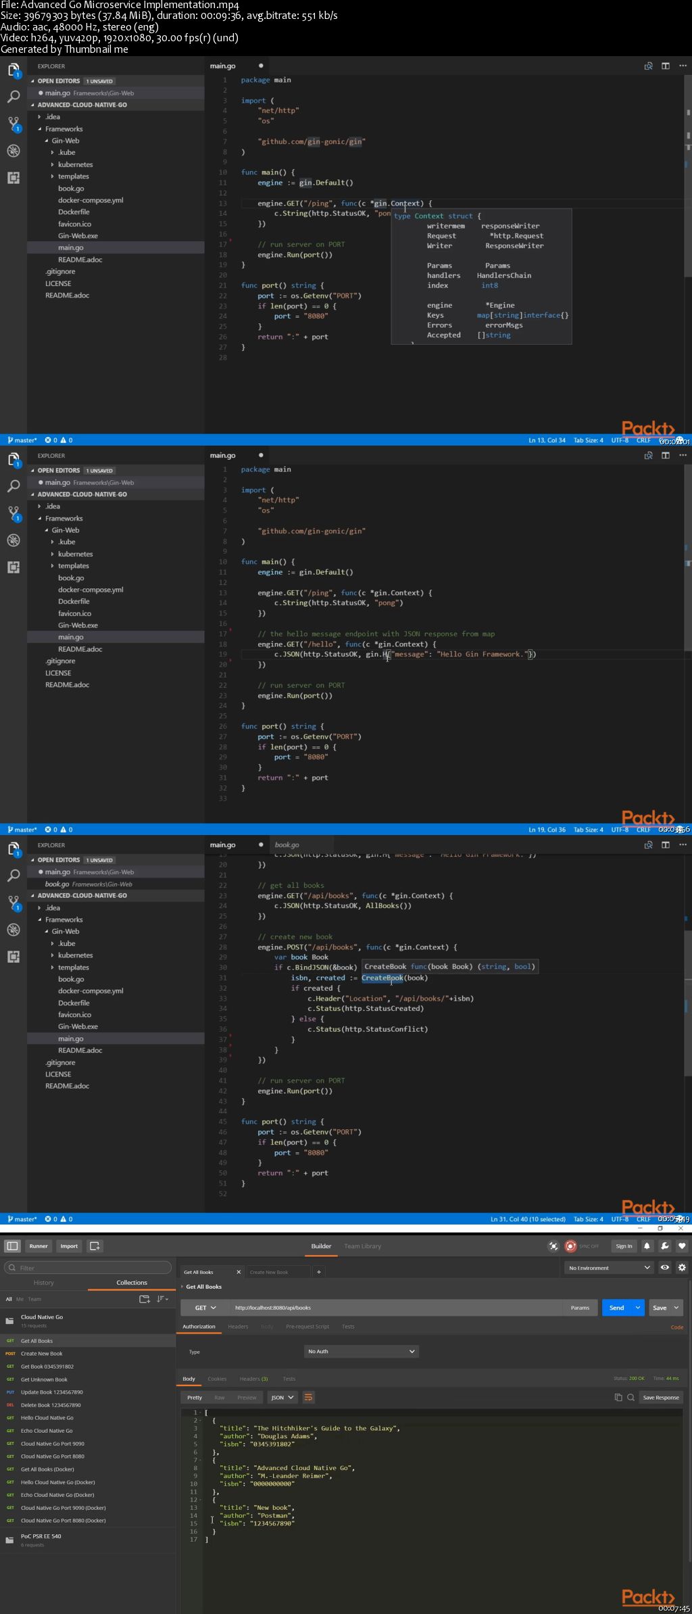Expand .idea folder in second VS Code frame
This screenshot has height=1614, width=692.
[52, 506]
